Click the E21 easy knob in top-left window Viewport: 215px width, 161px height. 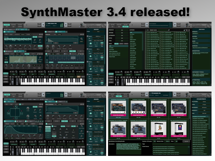16,72
